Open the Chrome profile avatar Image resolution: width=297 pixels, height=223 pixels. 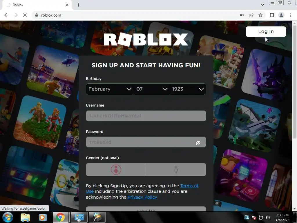click(x=281, y=15)
